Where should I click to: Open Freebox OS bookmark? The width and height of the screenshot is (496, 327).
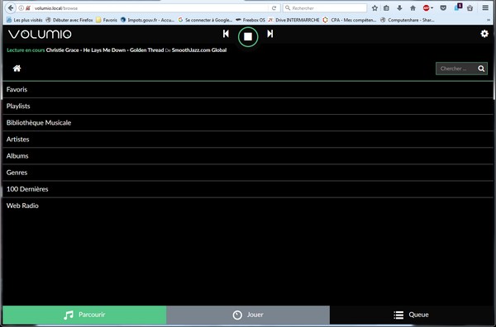(x=250, y=20)
